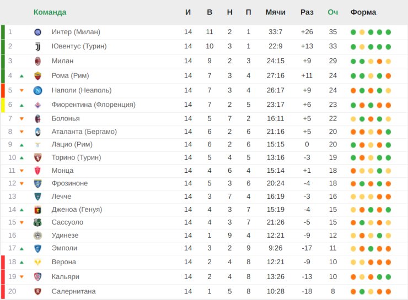Click the Genoa club crest
The image size is (408, 300).
tap(37, 210)
